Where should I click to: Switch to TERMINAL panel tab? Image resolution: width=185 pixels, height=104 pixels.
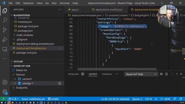[x=107, y=74]
